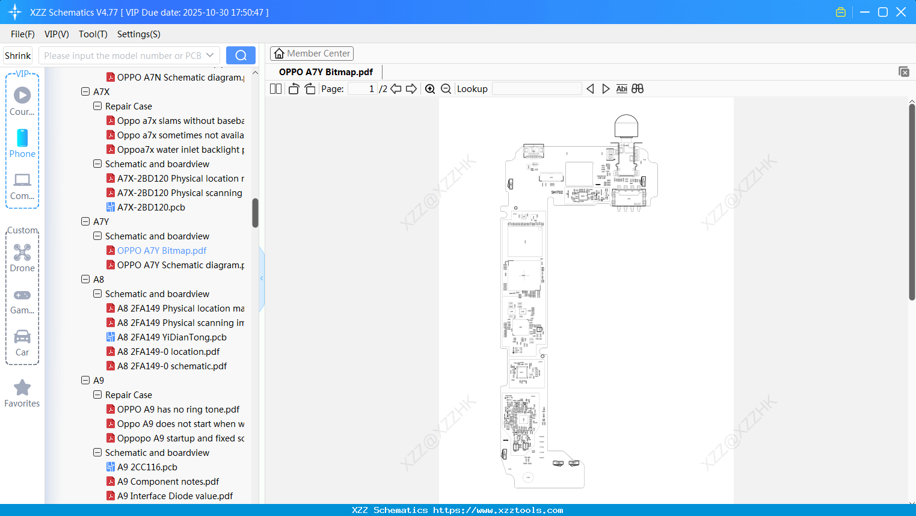Viewport: 916px width, 516px height.
Task: Open Oppo a7x slams without baseband file
Action: tap(180, 121)
